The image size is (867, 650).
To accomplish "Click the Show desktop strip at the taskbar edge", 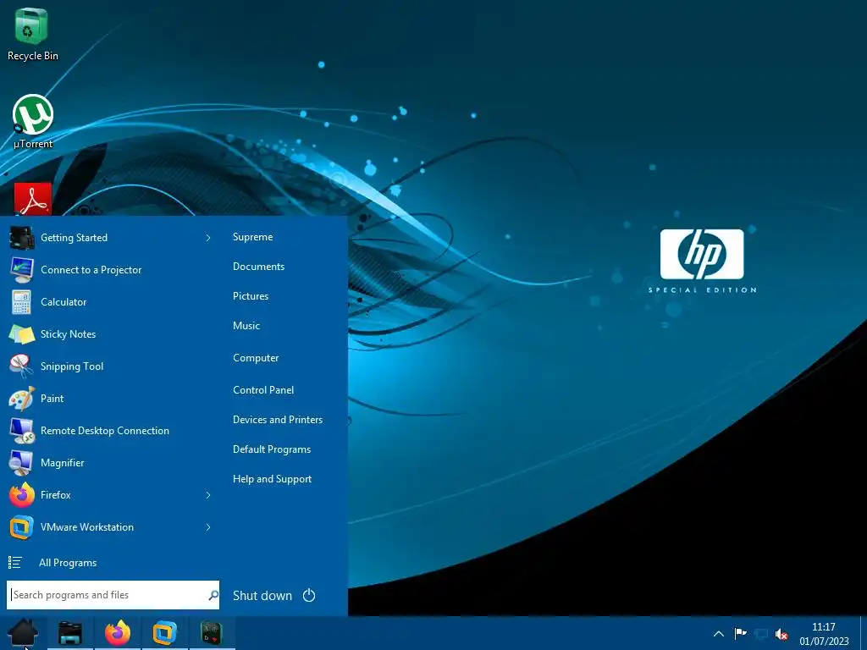I will pyautogui.click(x=863, y=633).
